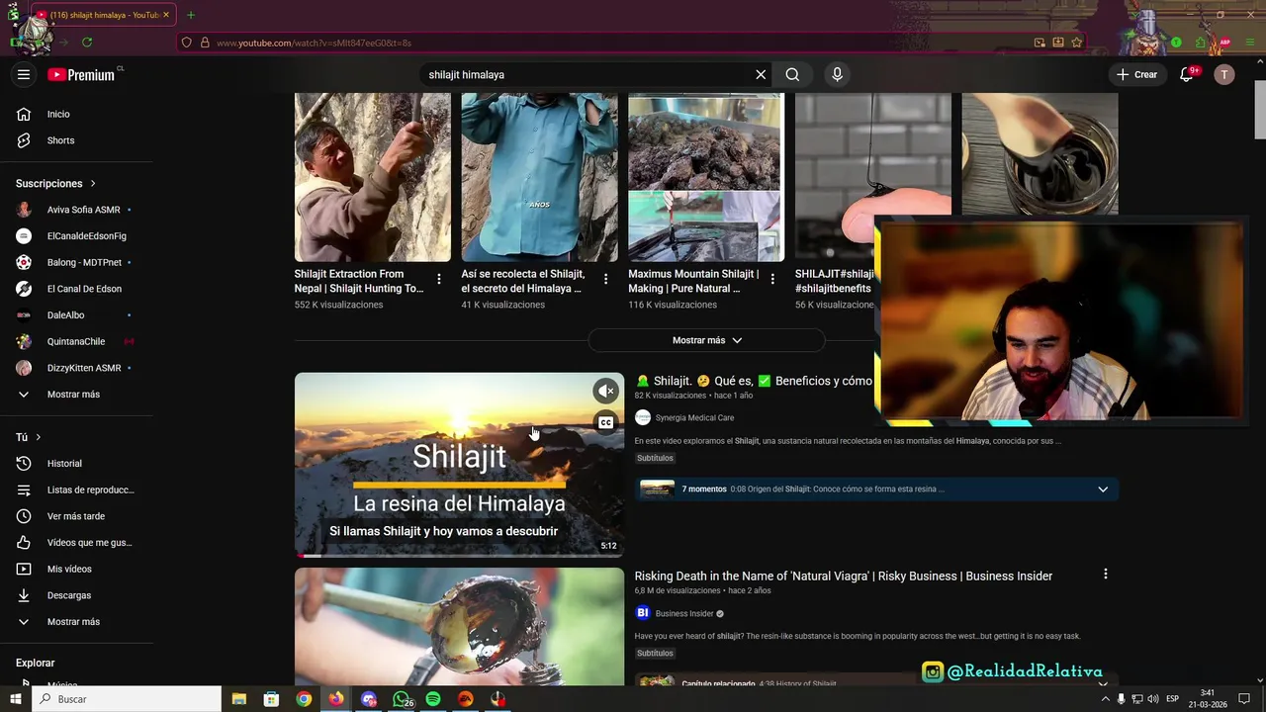Show hidden system tray icons
The height and width of the screenshot is (712, 1266).
click(x=1106, y=699)
